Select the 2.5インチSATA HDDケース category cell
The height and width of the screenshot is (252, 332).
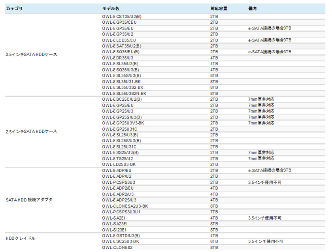point(31,132)
